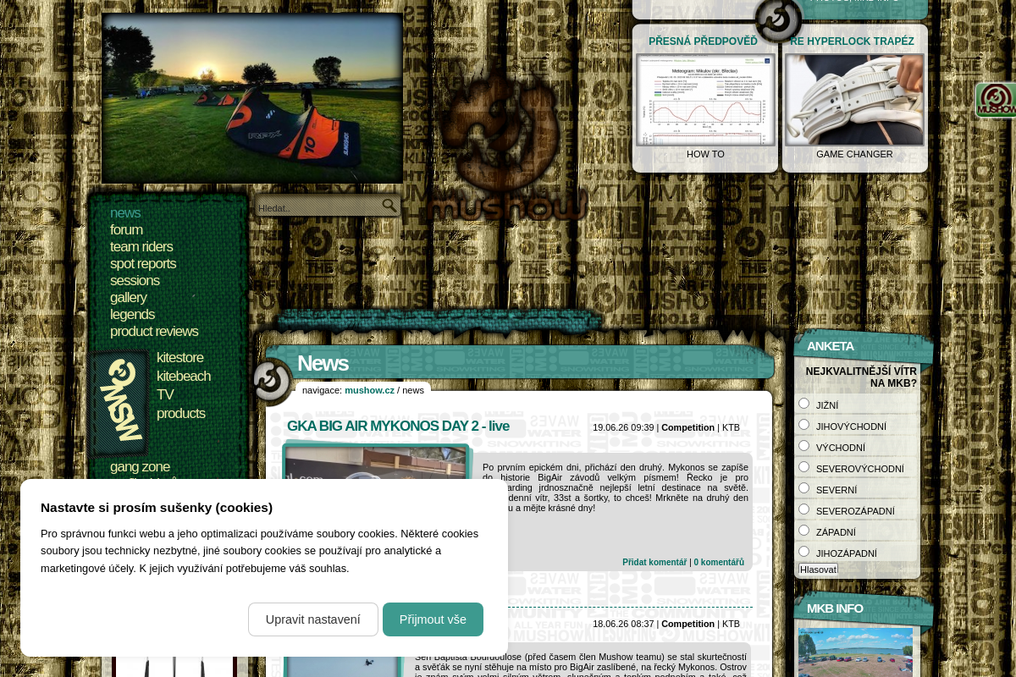The image size is (1016, 677).
Task: Choose Severozápadní in the wind poll
Action: click(804, 509)
